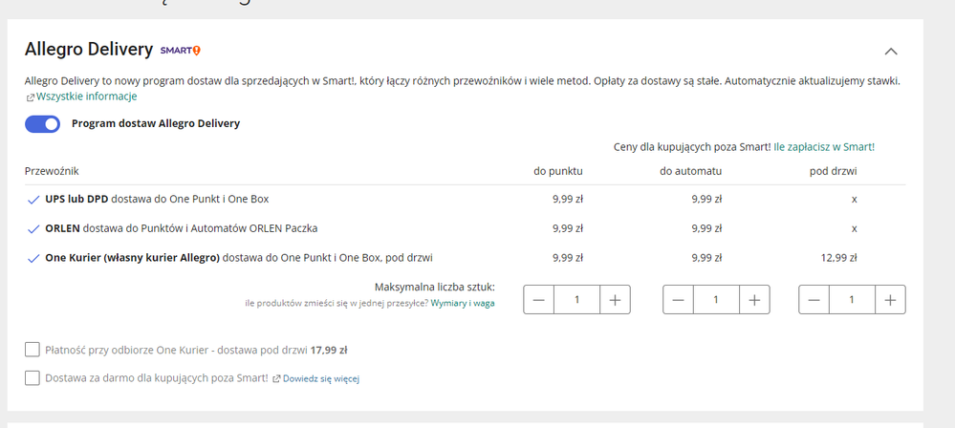The image size is (955, 428).
Task: Open the Wymiary i waga link
Action: click(x=463, y=303)
